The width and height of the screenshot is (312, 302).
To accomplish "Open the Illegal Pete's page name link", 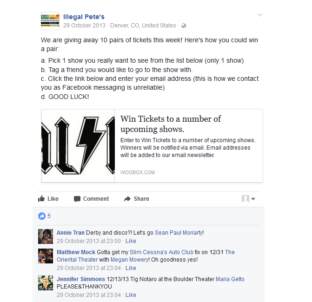I will click(84, 17).
